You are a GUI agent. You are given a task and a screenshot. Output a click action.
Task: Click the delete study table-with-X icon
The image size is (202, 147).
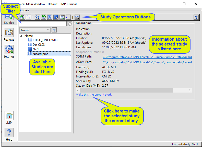click(77, 17)
